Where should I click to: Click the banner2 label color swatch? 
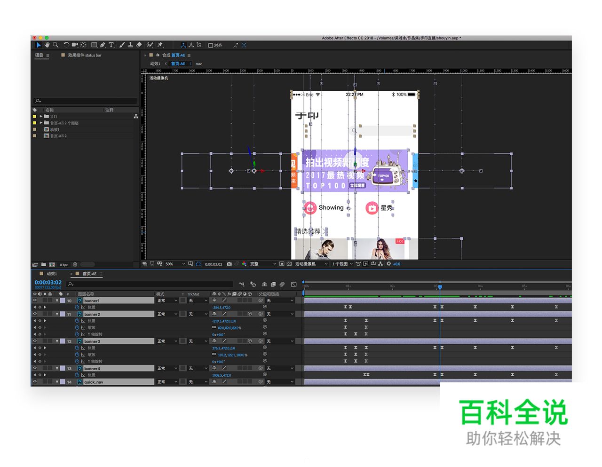63,314
